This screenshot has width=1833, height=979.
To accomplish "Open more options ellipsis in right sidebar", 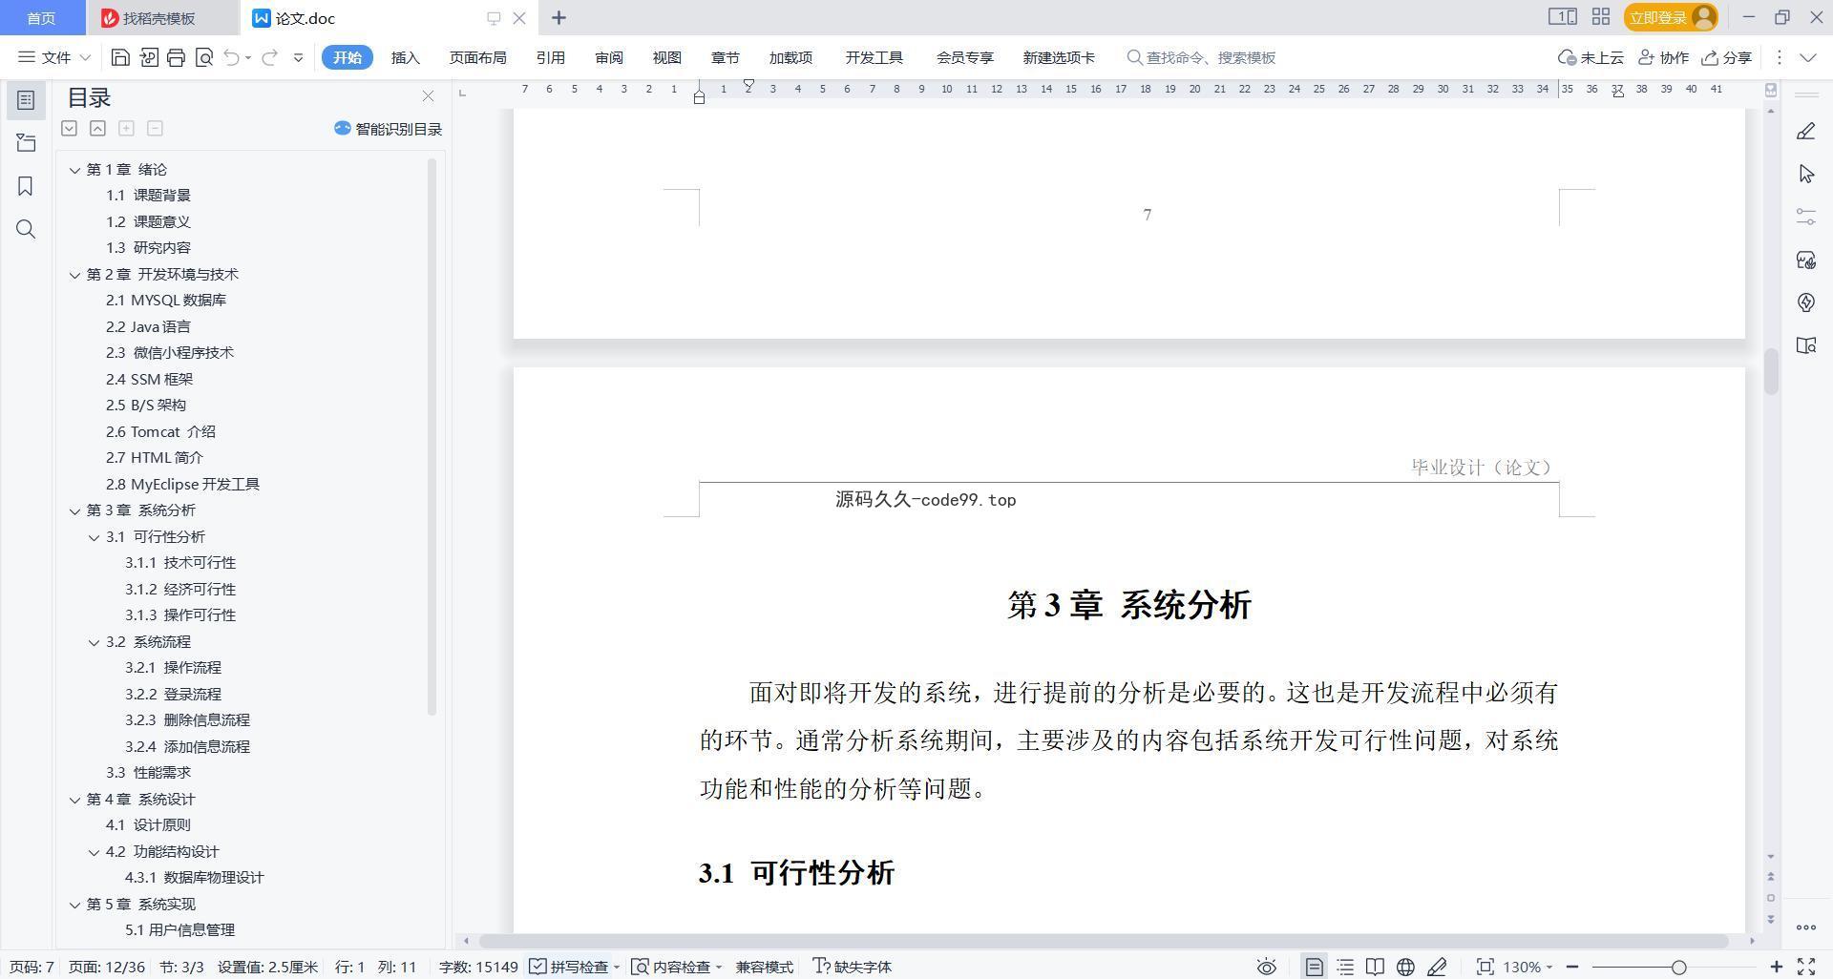I will pos(1805,927).
